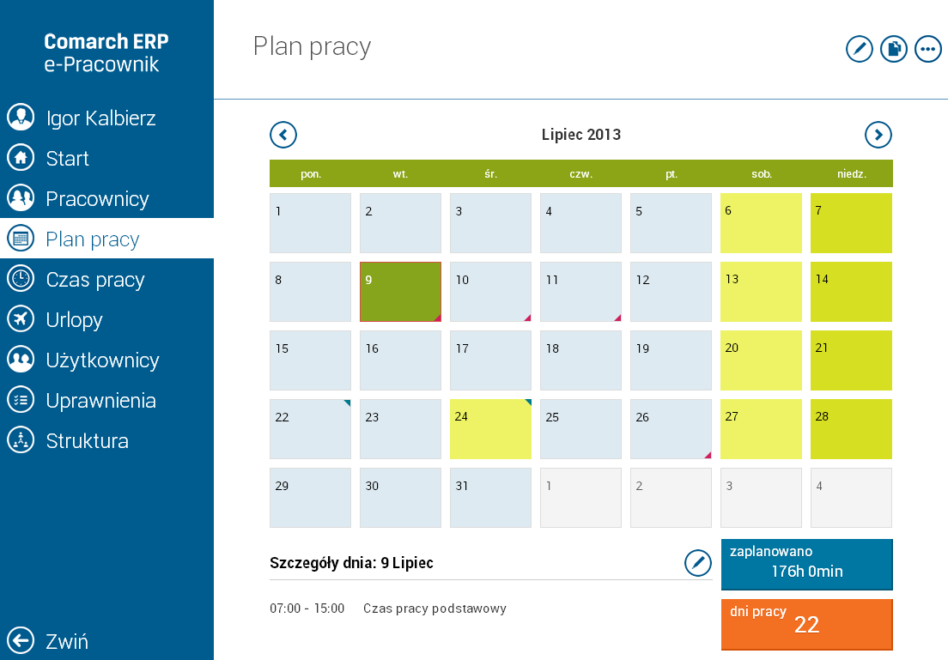Screen dimensions: 948x660
Task: Select Saturday 13 in the calendar
Action: 761,292
